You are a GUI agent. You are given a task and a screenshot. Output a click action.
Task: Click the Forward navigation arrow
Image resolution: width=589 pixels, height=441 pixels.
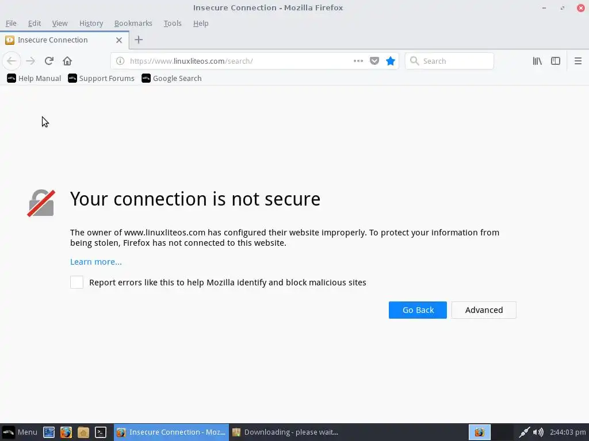point(30,61)
